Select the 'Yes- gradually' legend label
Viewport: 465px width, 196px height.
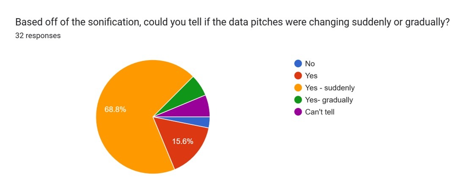tap(329, 100)
